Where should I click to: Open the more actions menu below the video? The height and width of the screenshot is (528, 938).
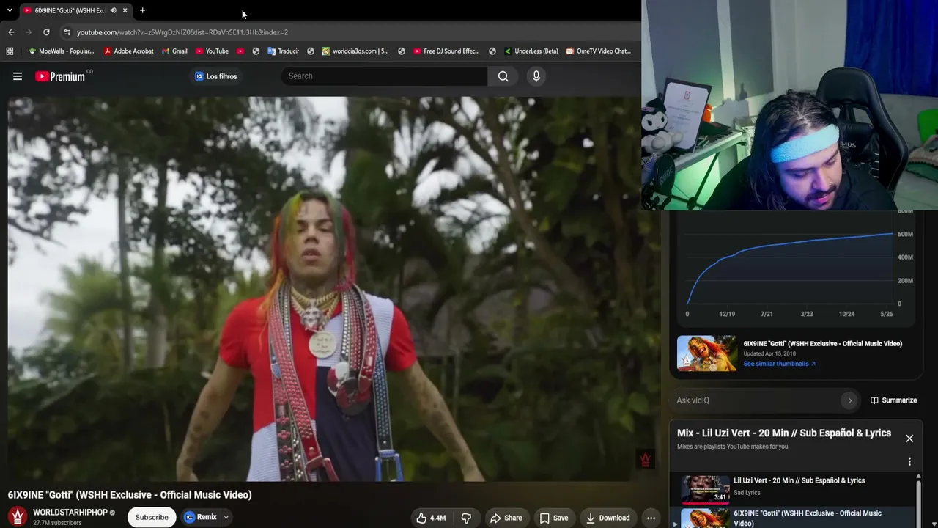click(x=651, y=518)
